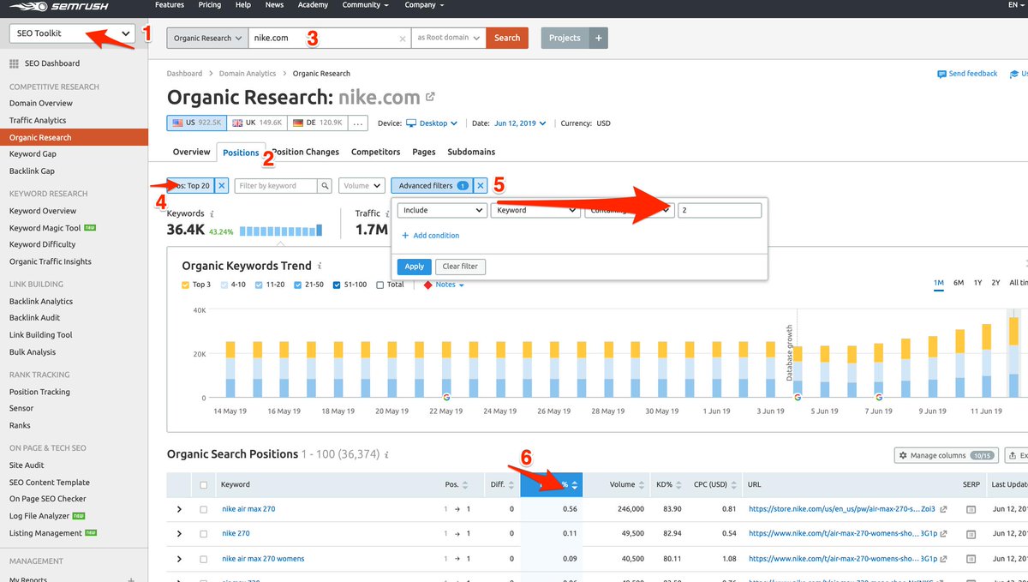Open the Device Desktop dropdown

pos(431,123)
